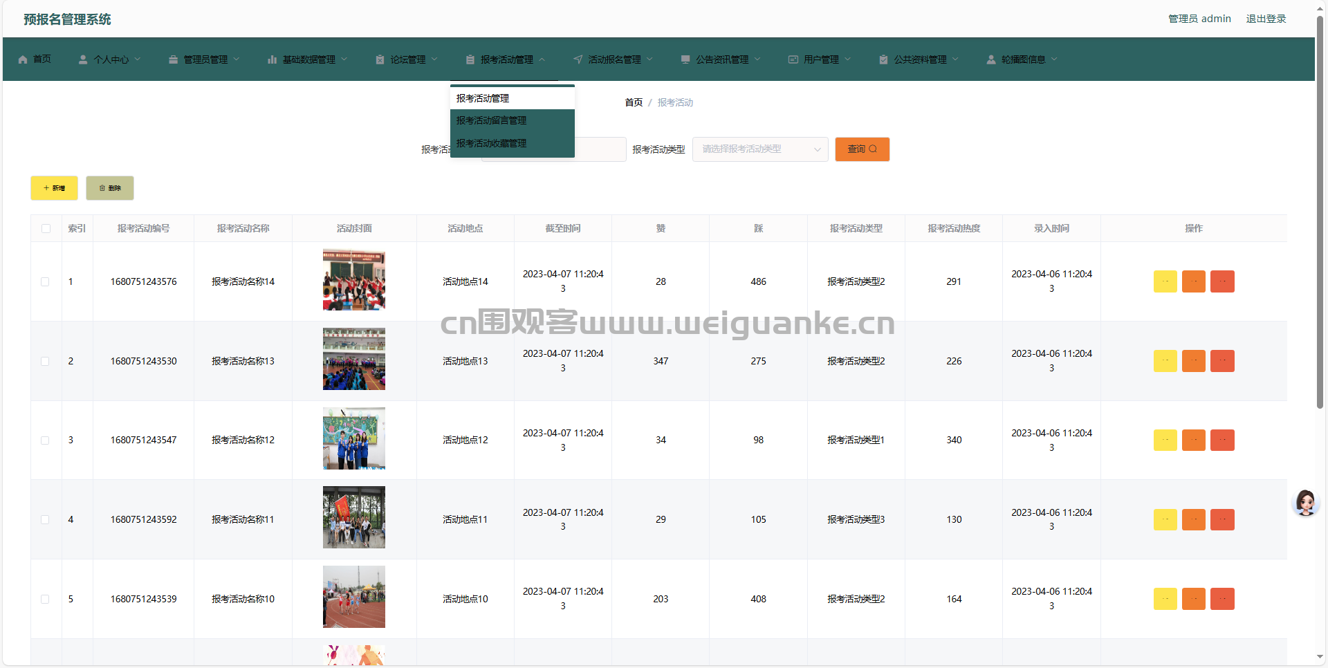1328x668 pixels.
Task: Click the home icon beside 首页
Action: click(x=23, y=59)
